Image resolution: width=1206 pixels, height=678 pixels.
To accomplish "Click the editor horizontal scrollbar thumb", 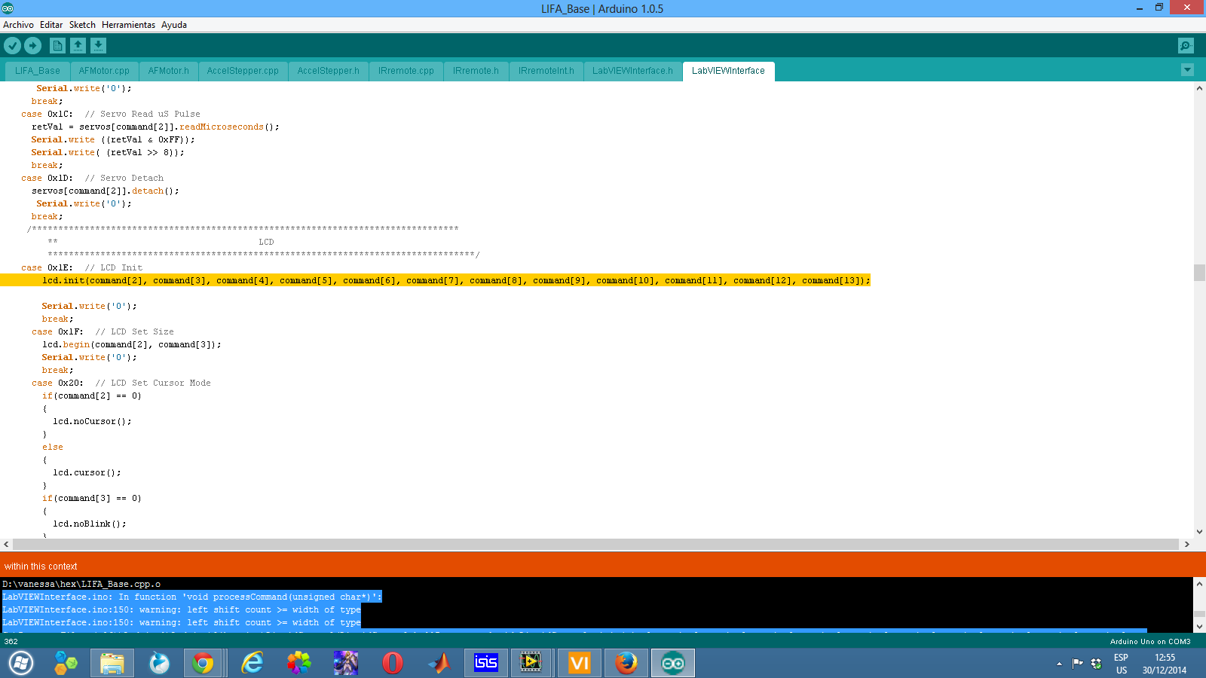I will (x=595, y=544).
